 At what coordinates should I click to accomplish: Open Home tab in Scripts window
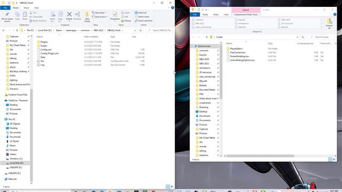[x=205, y=14]
